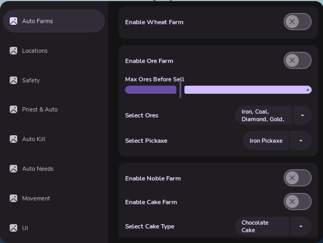Click the Movement sidebar icon
Image resolution: width=323 pixels, height=243 pixels.
13,198
